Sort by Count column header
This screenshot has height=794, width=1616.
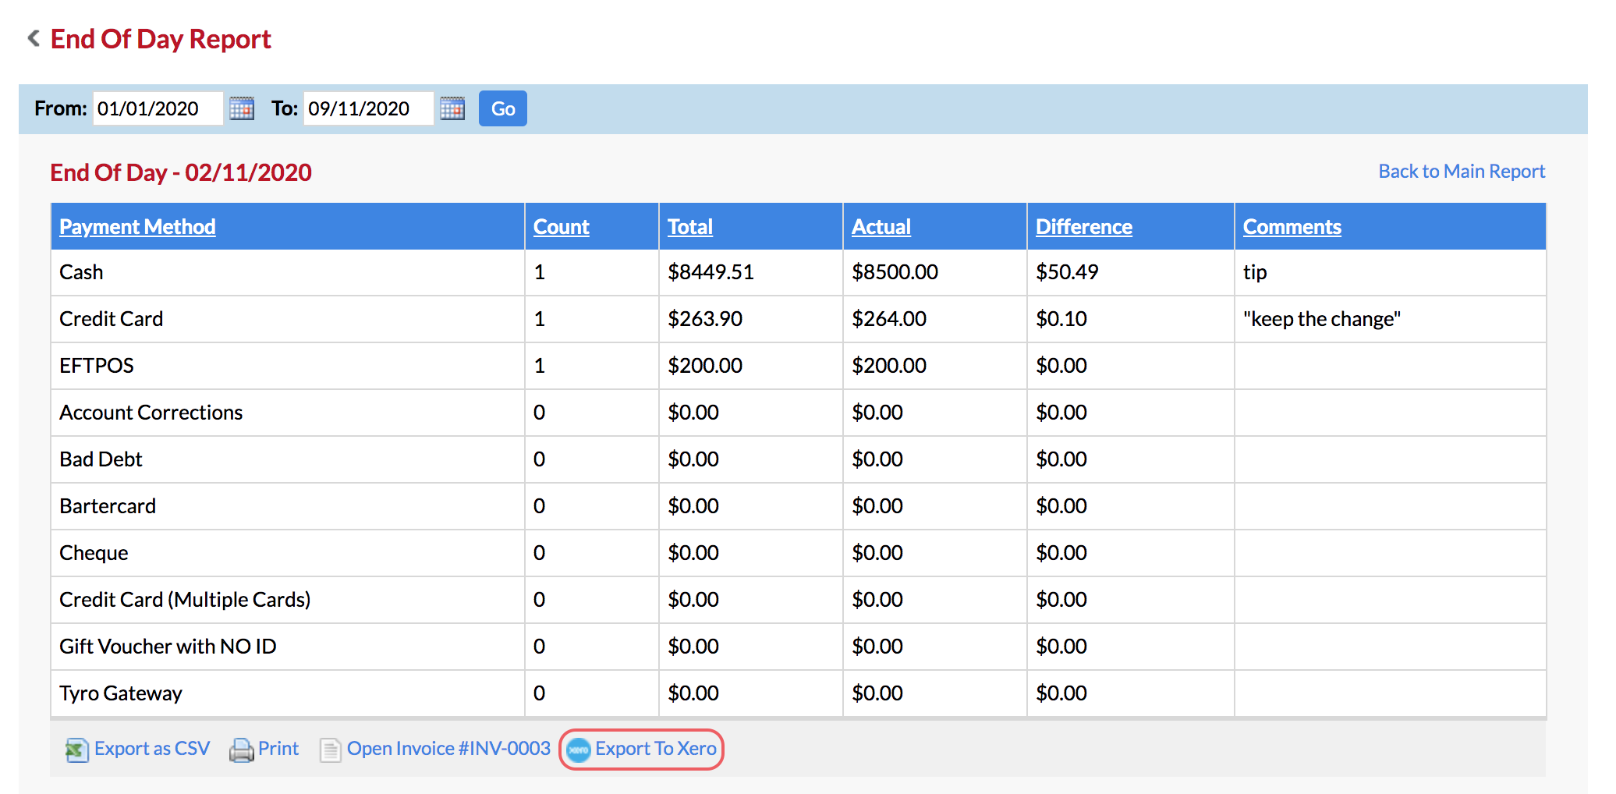[562, 227]
